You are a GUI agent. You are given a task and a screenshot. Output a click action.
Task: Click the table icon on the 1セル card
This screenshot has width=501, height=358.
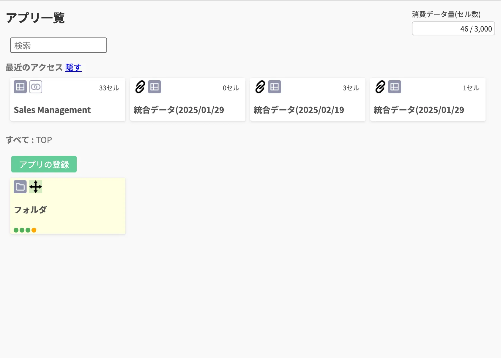(x=395, y=87)
